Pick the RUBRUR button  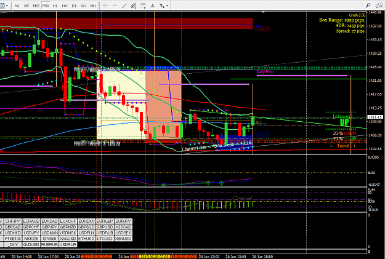coord(50,244)
